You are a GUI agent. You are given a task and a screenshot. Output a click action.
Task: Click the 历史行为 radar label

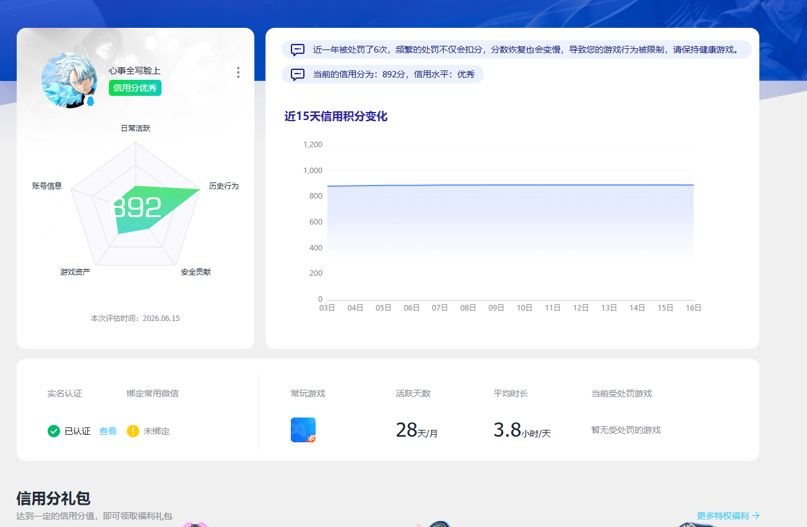(223, 186)
